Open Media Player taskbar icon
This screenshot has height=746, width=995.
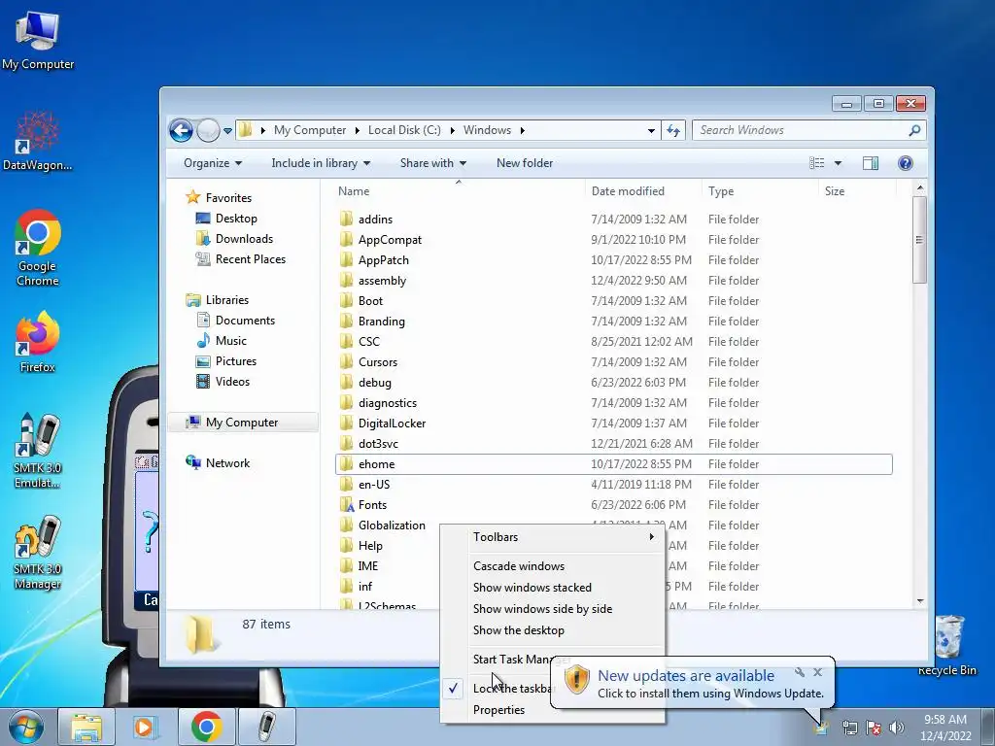pos(146,727)
